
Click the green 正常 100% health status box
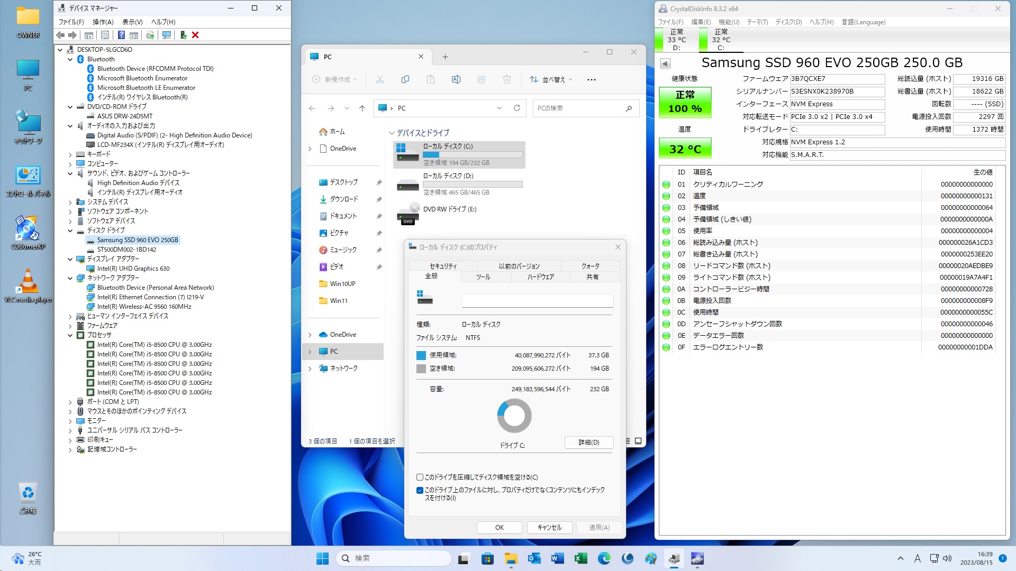[x=685, y=102]
